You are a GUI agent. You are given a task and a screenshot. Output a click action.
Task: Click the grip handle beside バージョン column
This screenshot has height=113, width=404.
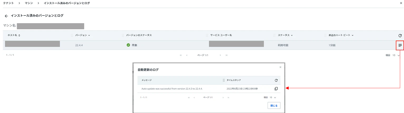pyautogui.click(x=72, y=35)
